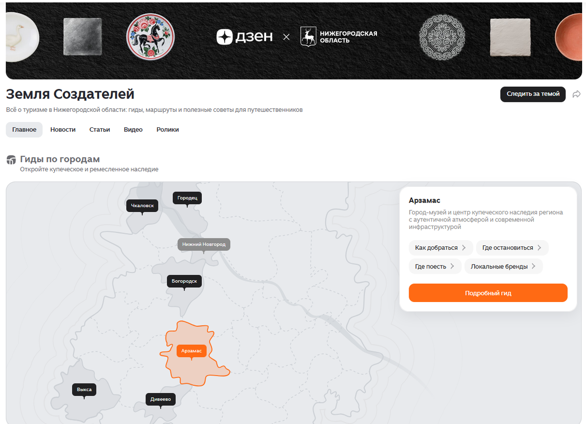This screenshot has width=586, height=424.
Task: Select the orange Арзамас map marker
Action: point(191,351)
